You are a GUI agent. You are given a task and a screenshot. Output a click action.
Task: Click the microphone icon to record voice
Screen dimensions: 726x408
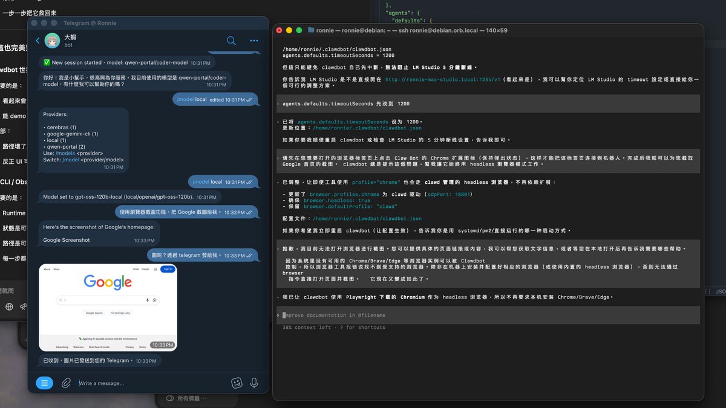253,383
